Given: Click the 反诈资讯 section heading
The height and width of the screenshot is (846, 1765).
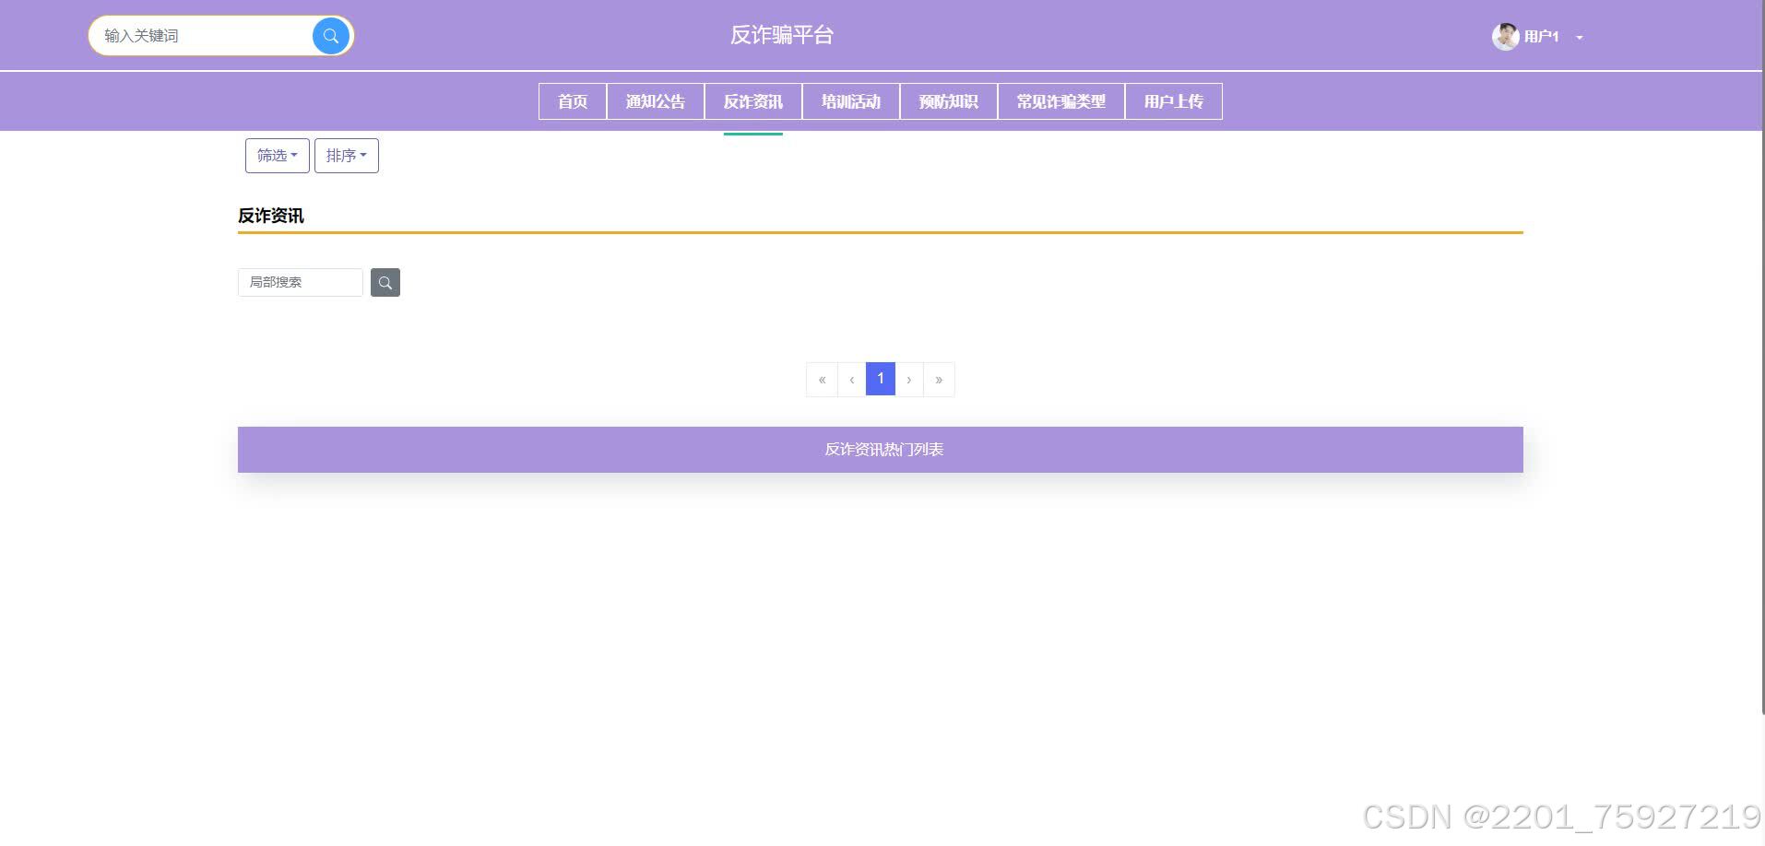Looking at the screenshot, I should click(x=271, y=216).
